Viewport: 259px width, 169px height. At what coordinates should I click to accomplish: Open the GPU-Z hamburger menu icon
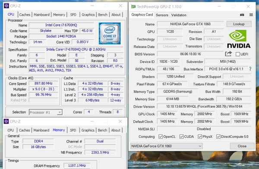[251, 15]
